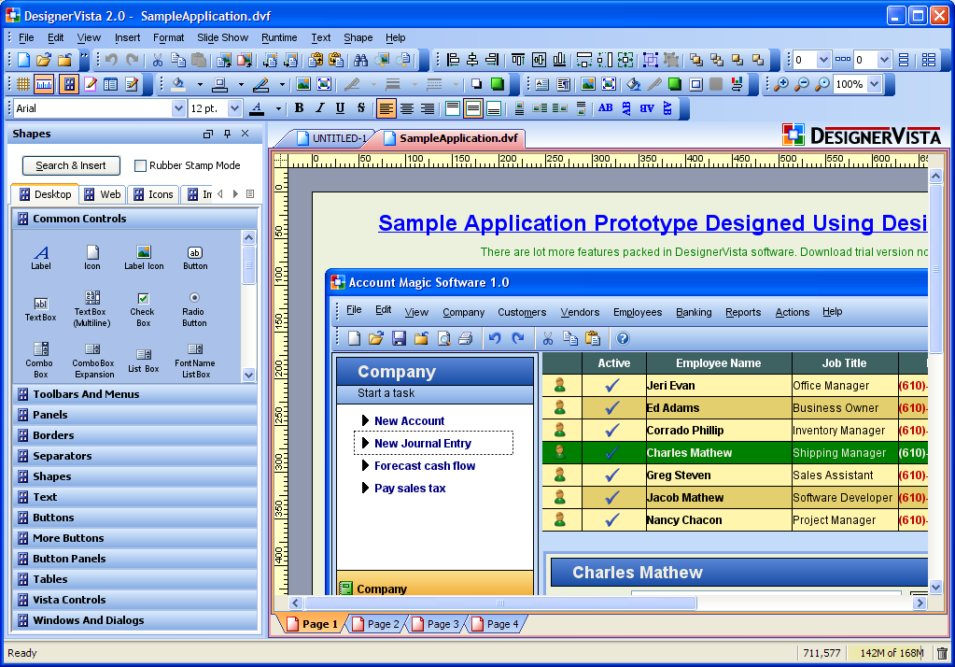The width and height of the screenshot is (955, 667).
Task: Click the New Account task link
Action: click(409, 420)
